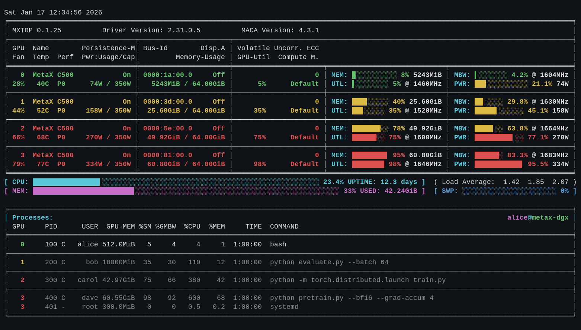Click the Load Average values

point(536,182)
